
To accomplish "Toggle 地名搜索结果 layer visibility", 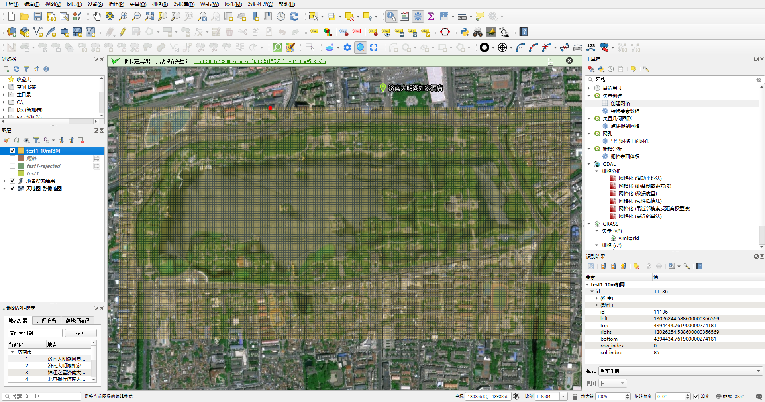I will click(x=12, y=181).
